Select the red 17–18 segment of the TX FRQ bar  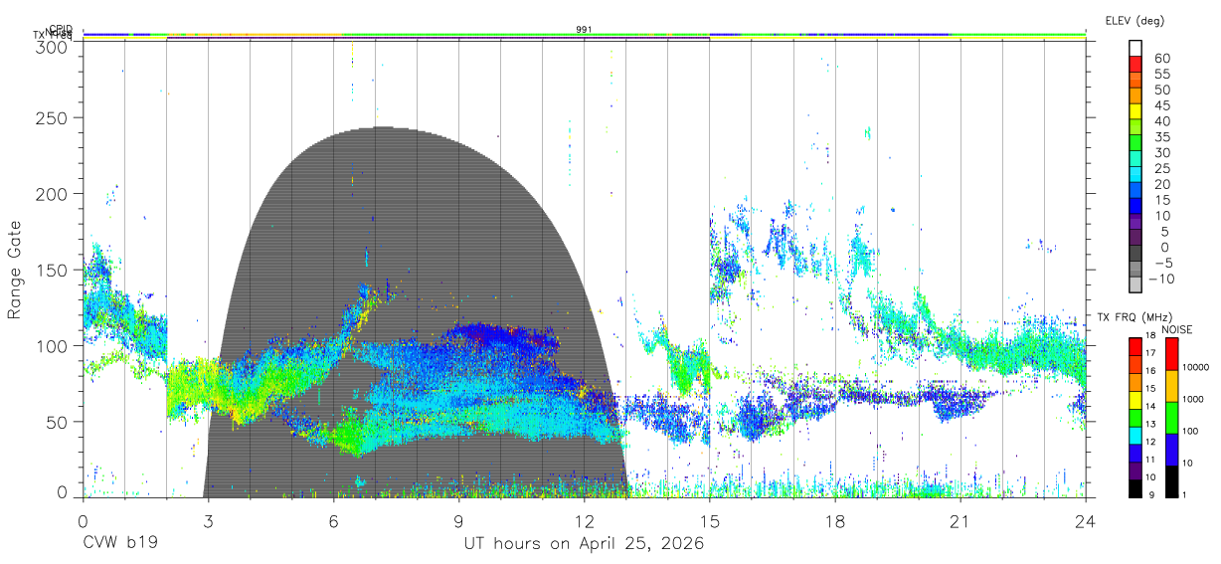[x=1135, y=347]
